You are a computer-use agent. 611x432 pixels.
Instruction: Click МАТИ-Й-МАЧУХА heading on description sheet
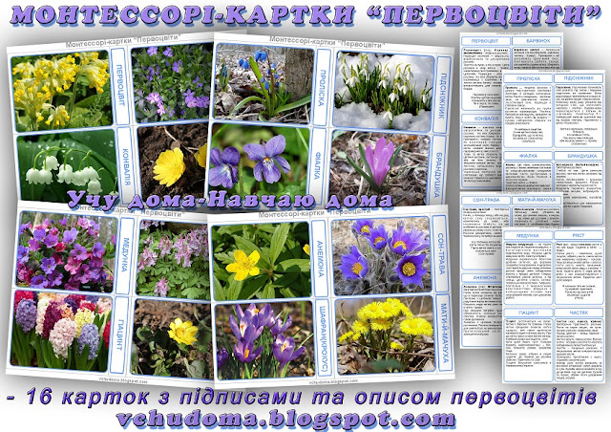pos(537,200)
